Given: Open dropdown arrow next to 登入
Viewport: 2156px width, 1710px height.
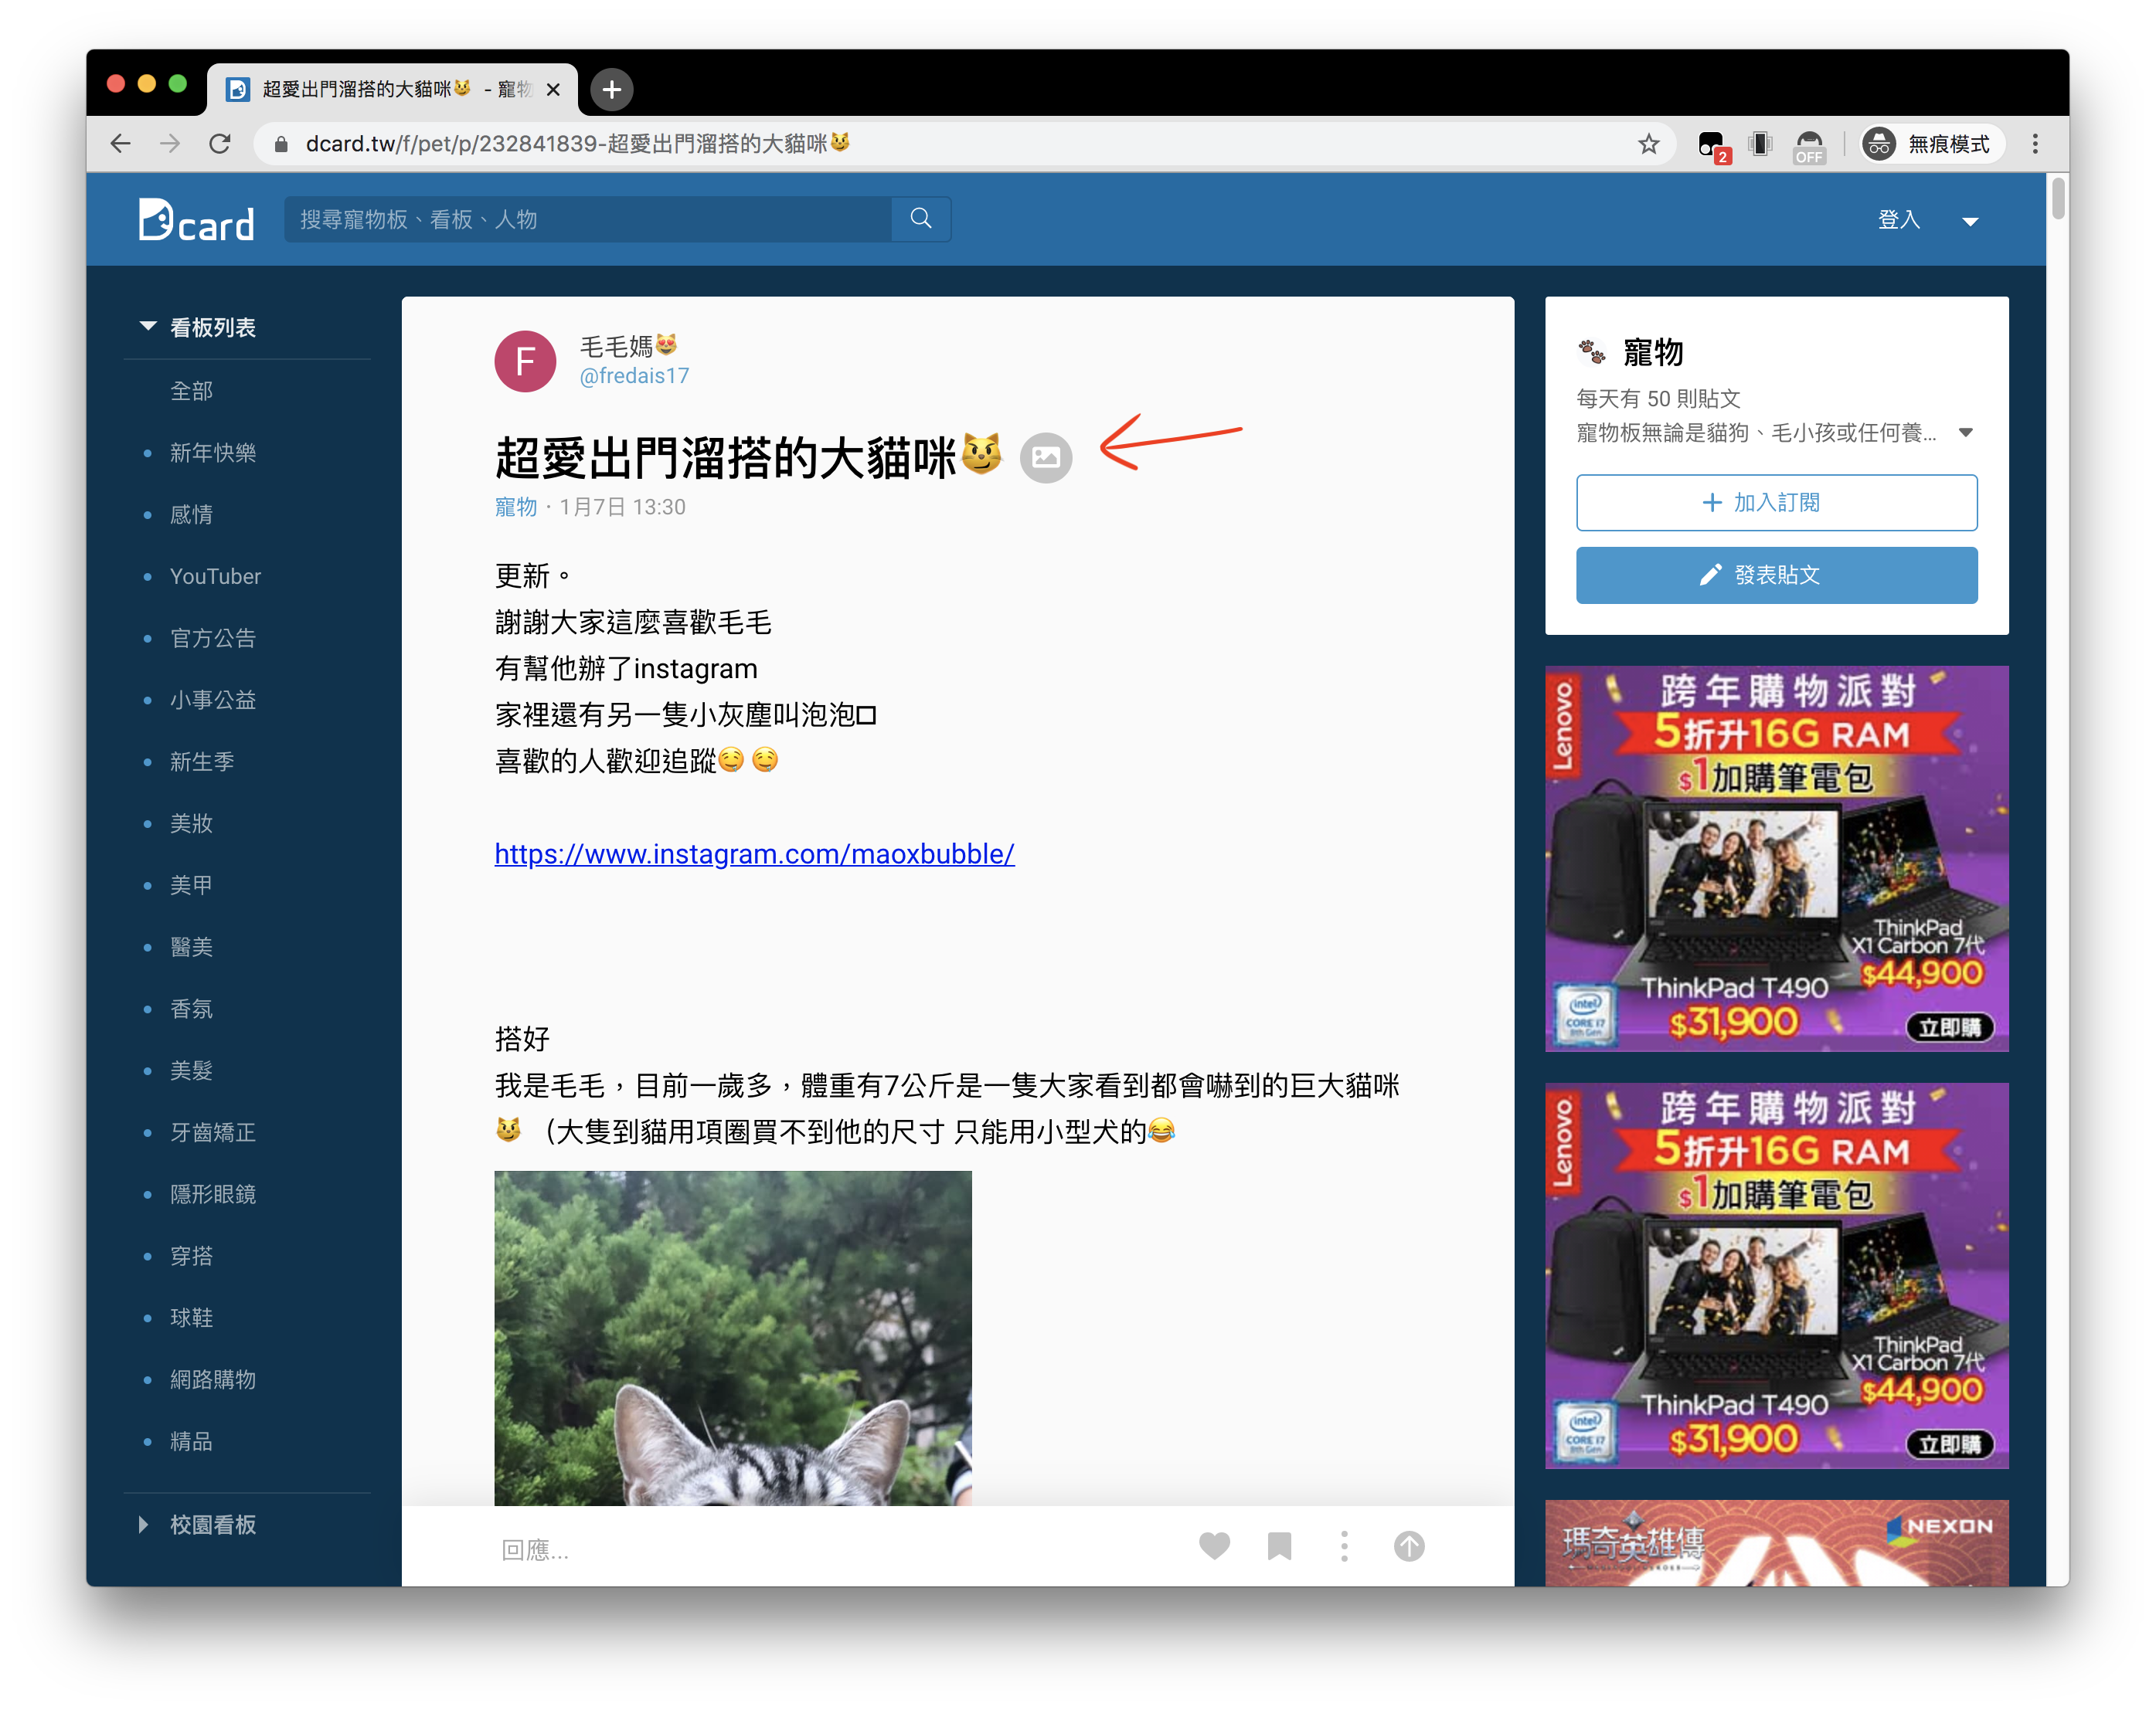Looking at the screenshot, I should 1970,221.
